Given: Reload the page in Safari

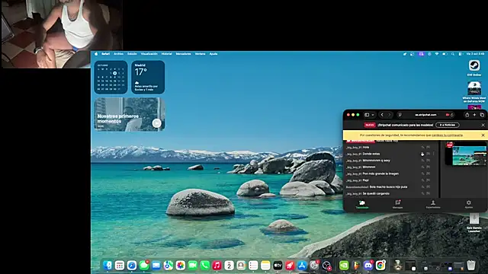Looking at the screenshot, I should click(x=452, y=115).
